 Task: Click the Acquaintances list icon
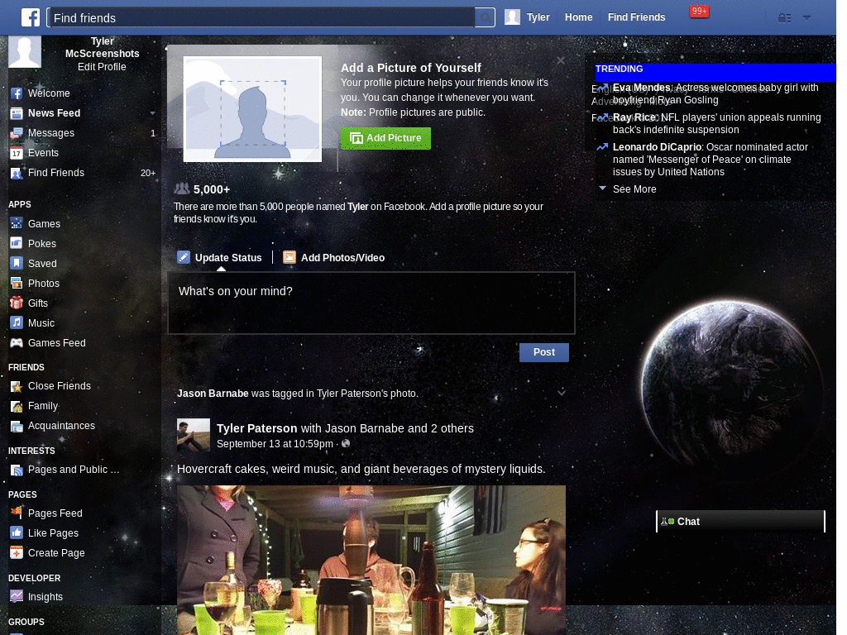(17, 426)
